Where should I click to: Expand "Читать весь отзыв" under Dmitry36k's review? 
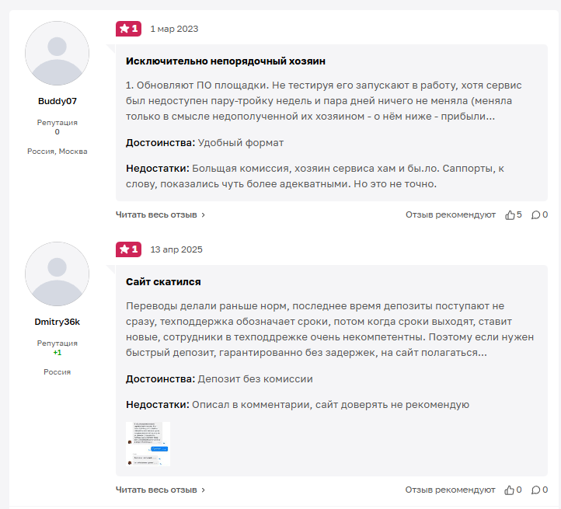click(x=161, y=490)
